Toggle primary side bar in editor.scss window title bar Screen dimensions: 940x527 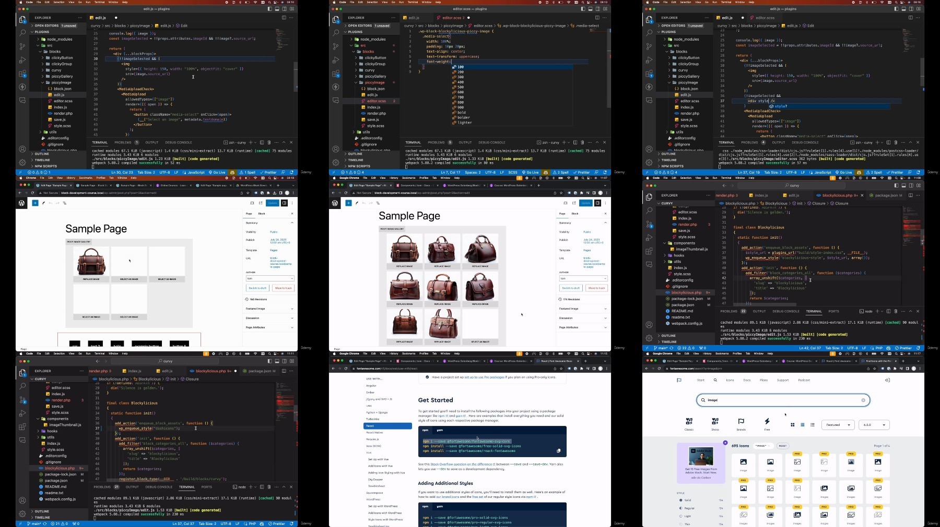(583, 9)
